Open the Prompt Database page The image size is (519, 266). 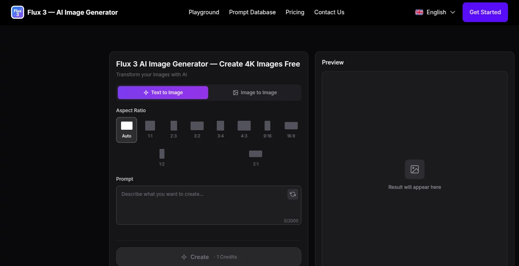tap(252, 12)
